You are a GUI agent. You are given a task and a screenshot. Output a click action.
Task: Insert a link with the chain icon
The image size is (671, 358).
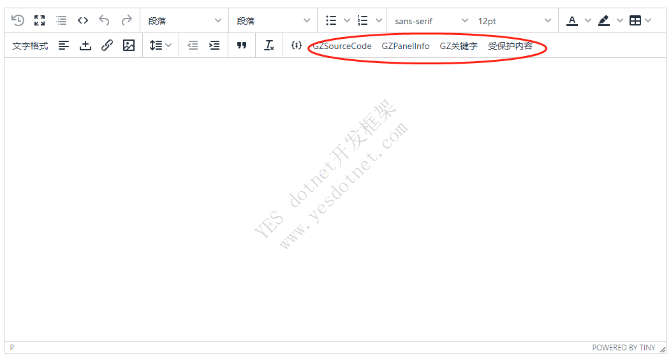(x=107, y=46)
